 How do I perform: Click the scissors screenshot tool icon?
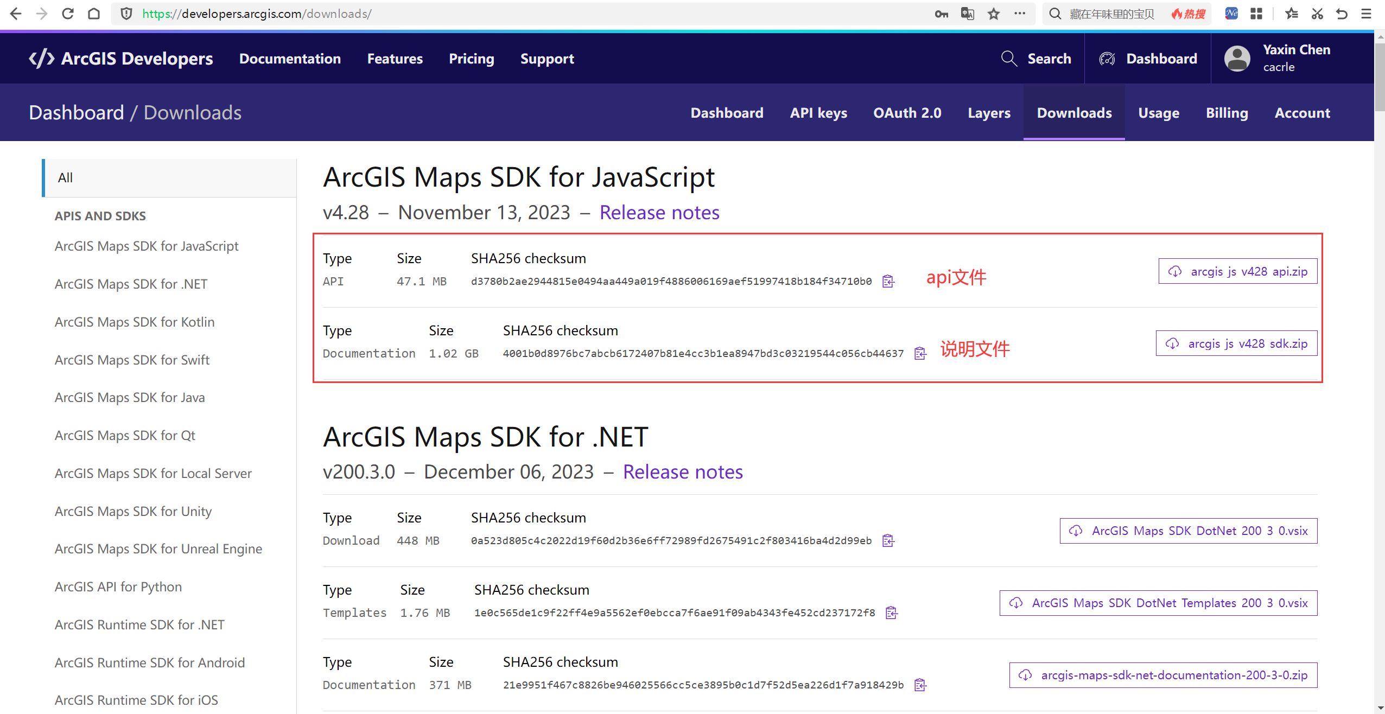point(1317,14)
